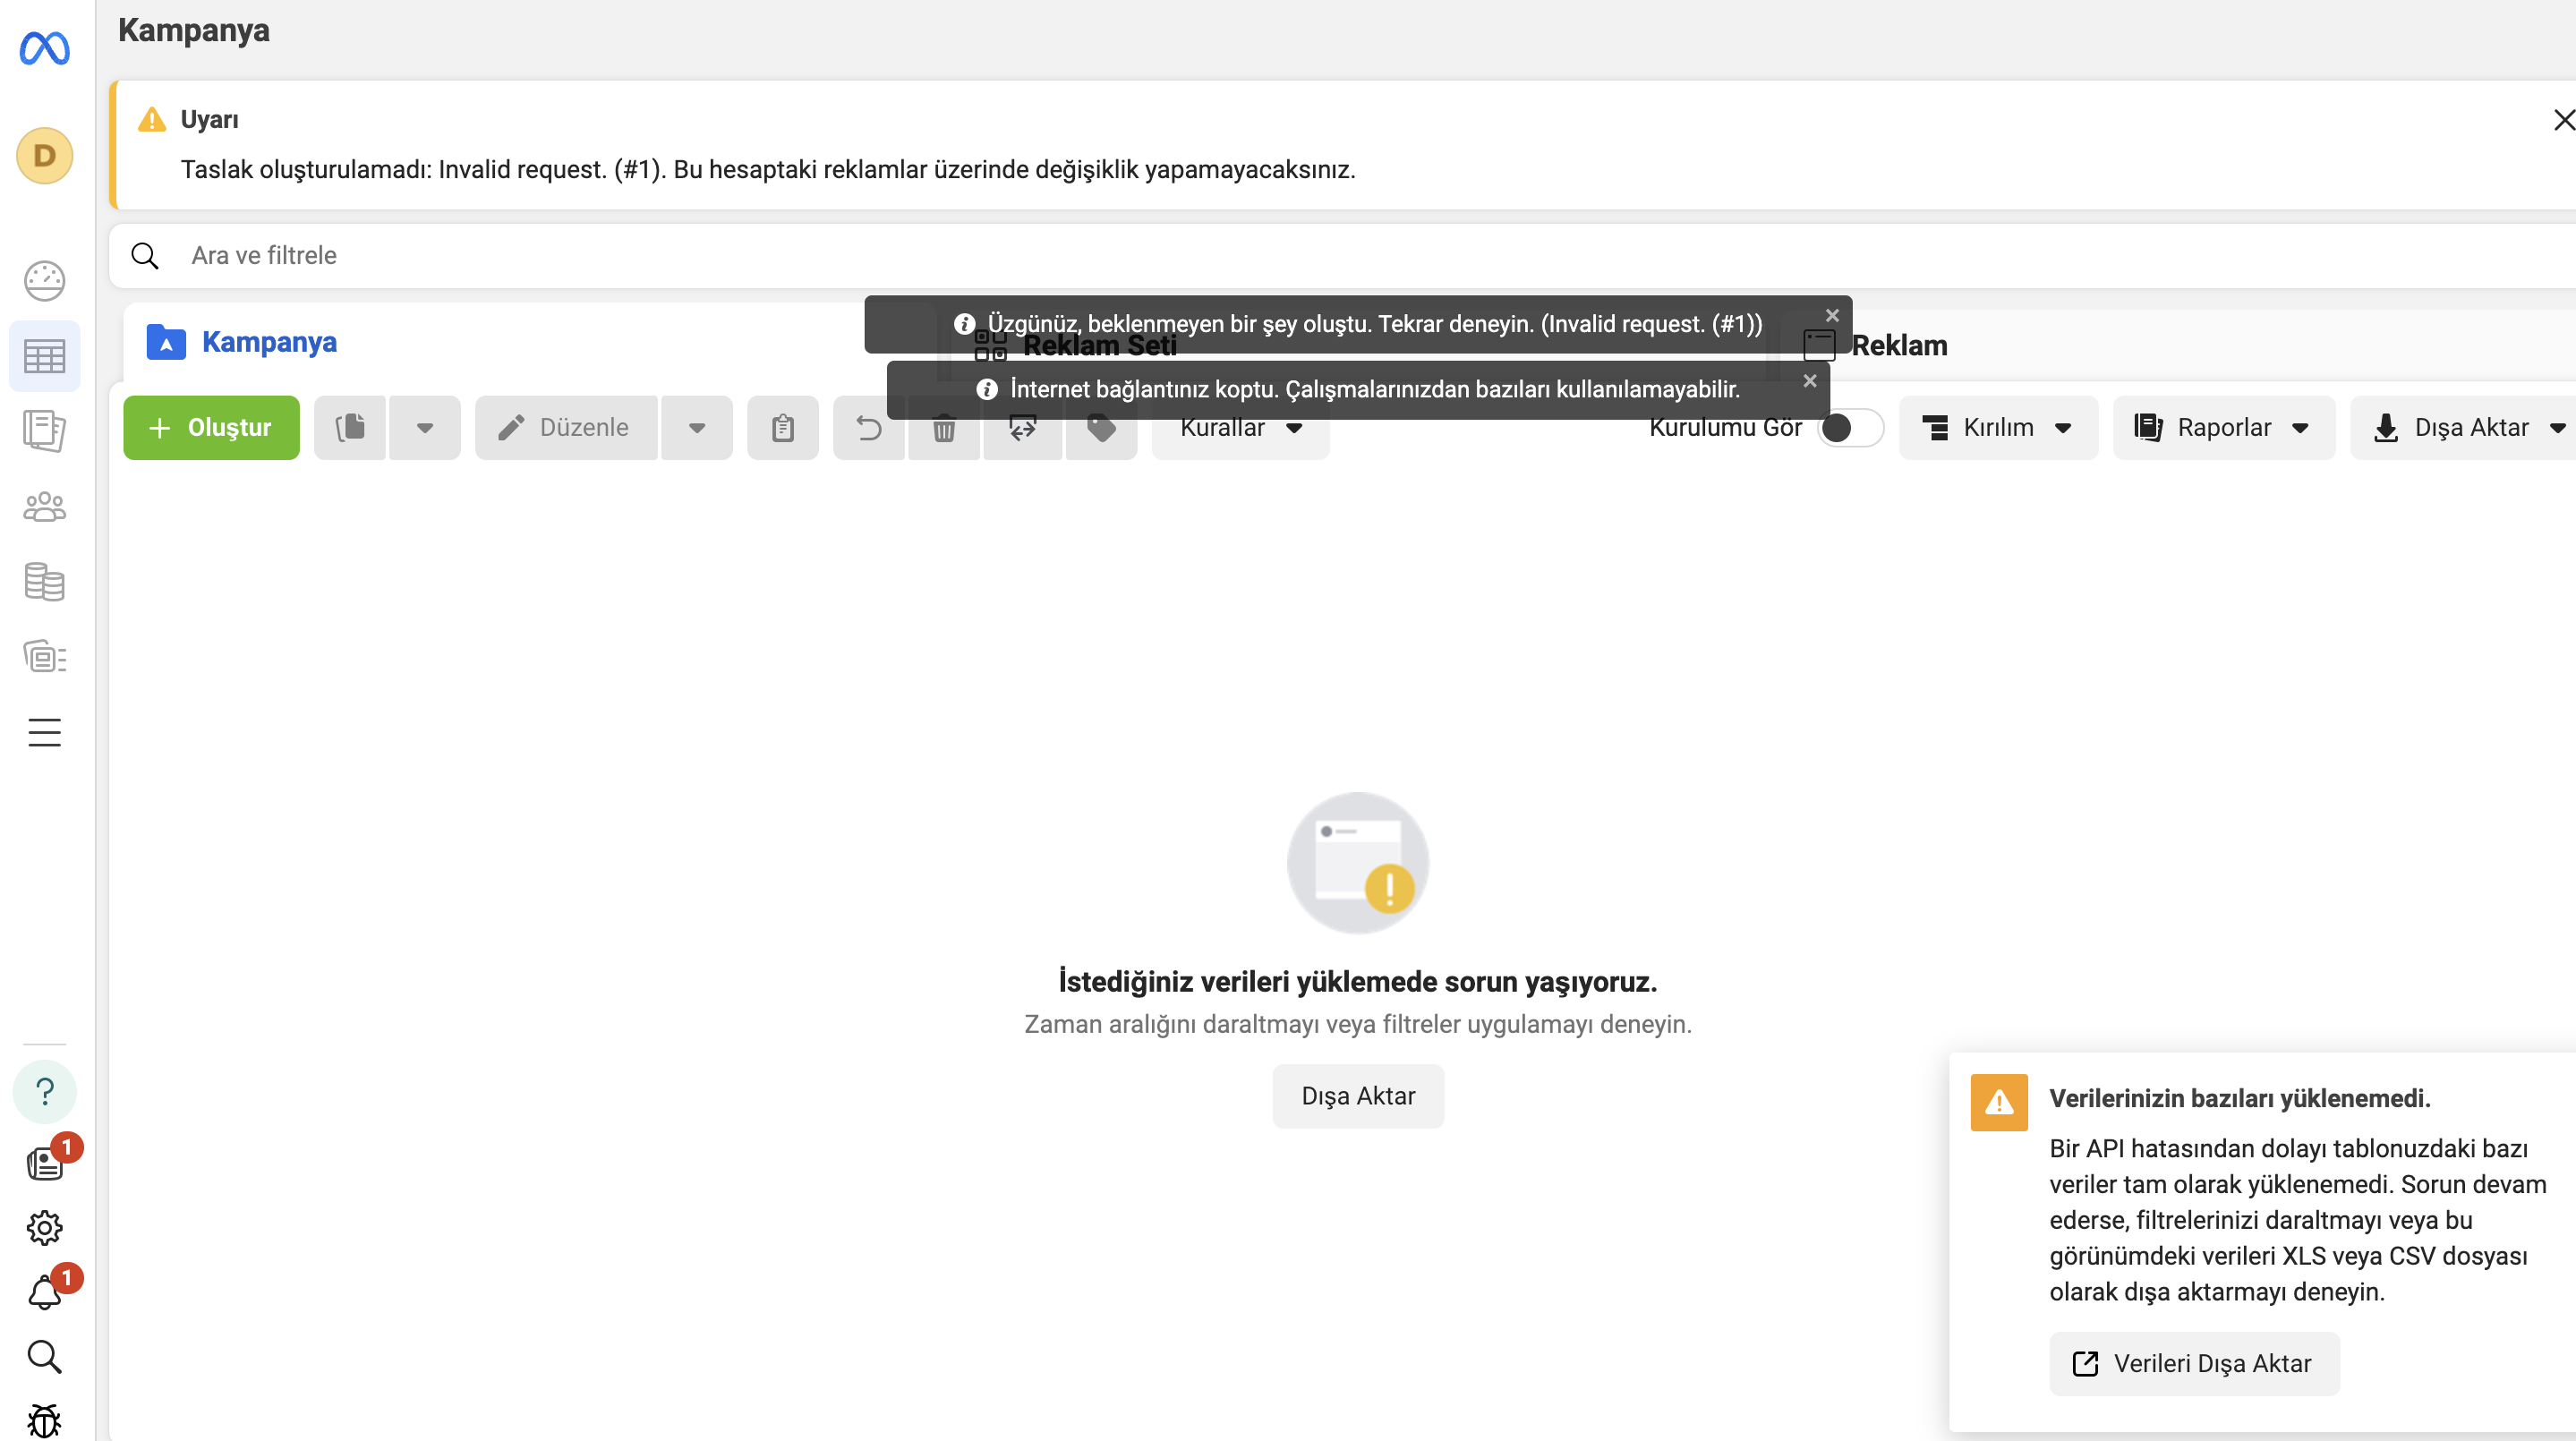
Task: Click the undo arrow icon button
Action: [x=869, y=428]
